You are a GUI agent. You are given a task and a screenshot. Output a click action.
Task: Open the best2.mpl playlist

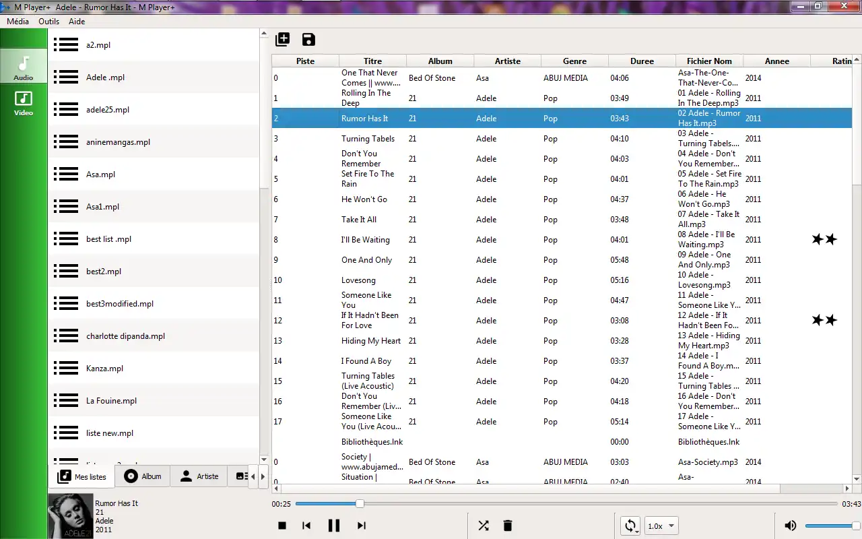154,272
